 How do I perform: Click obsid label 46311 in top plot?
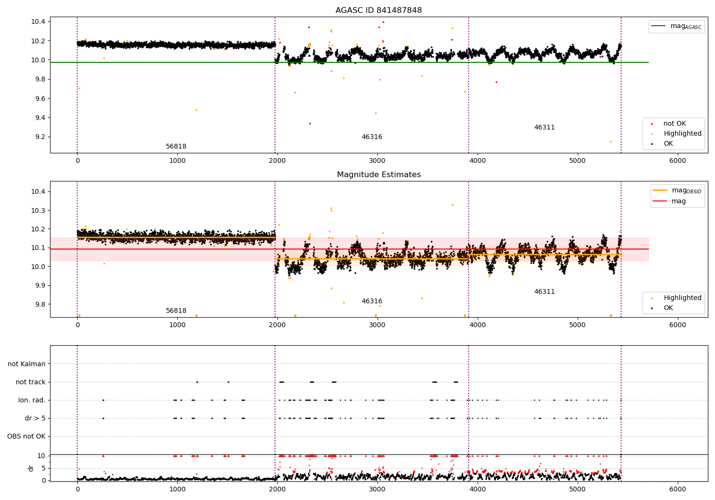click(x=544, y=128)
